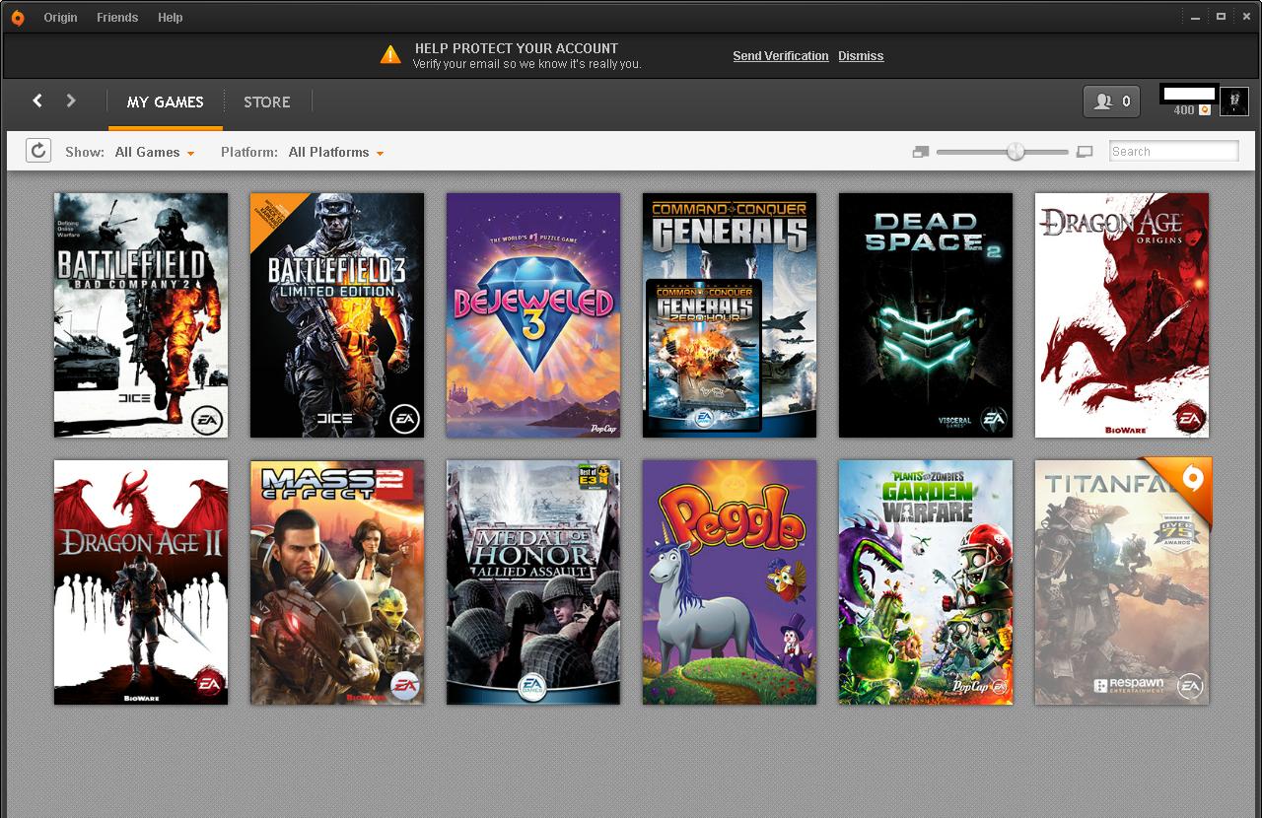This screenshot has width=1262, height=818.
Task: Select Medal of Honor Allied Assault tile
Action: (533, 582)
